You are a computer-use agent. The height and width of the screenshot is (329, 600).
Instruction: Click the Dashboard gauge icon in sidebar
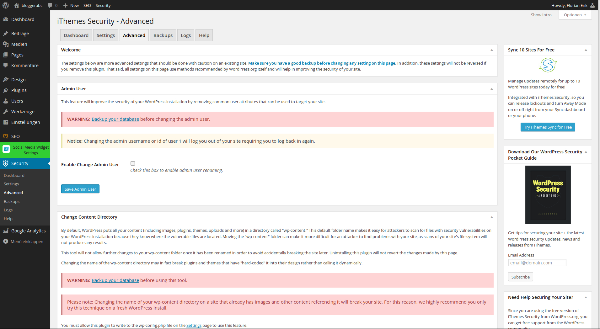pos(6,19)
